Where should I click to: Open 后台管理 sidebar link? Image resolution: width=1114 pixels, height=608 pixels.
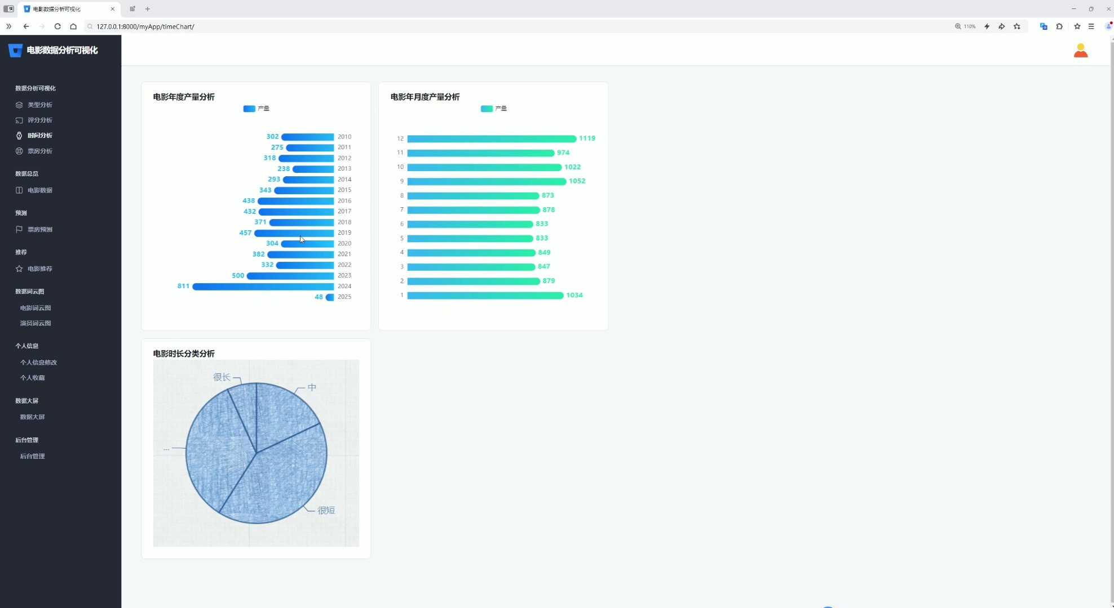(32, 457)
